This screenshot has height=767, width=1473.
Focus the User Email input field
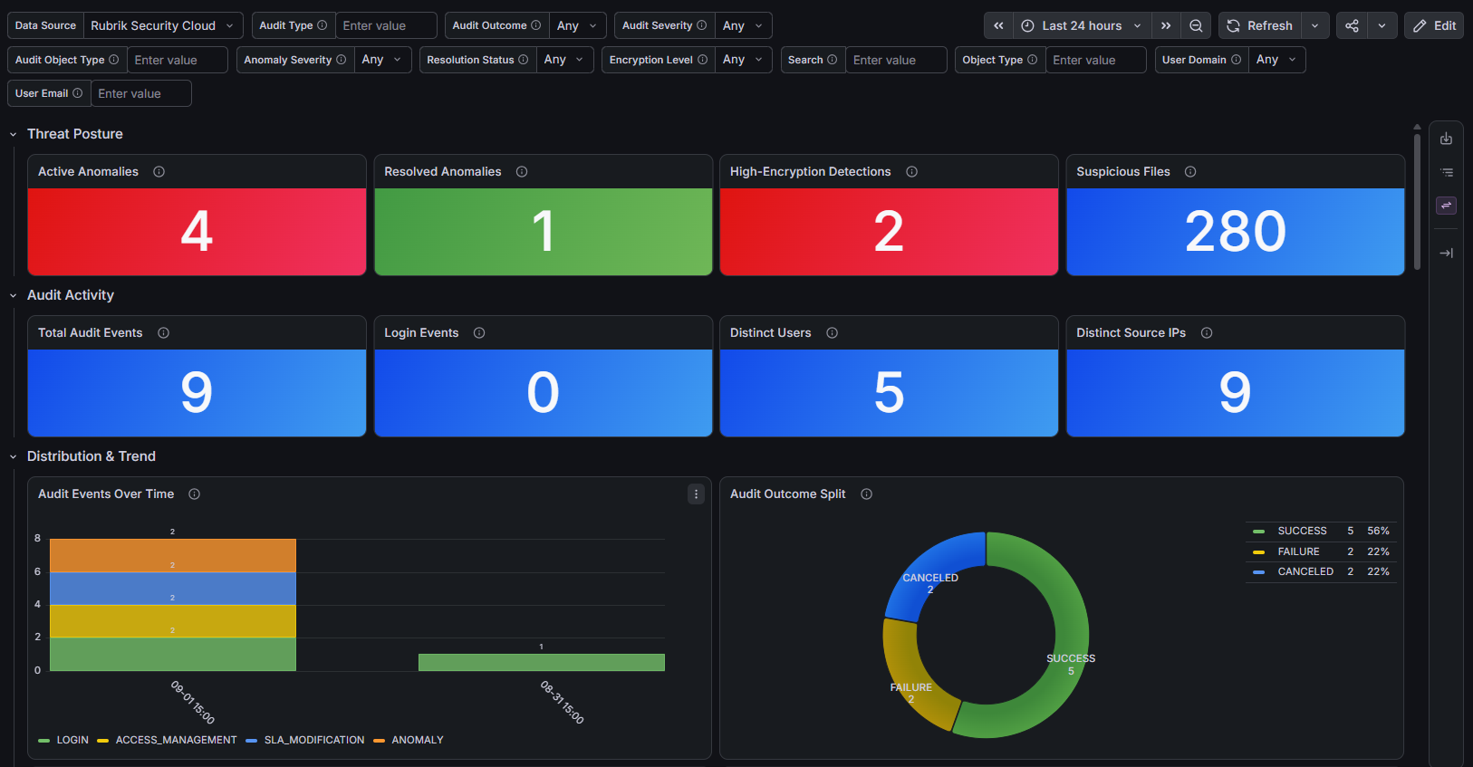140,93
